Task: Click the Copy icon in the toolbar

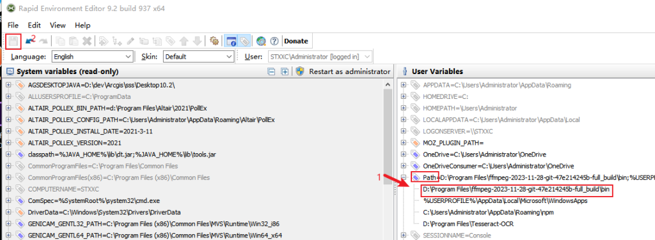Action: click(x=61, y=41)
